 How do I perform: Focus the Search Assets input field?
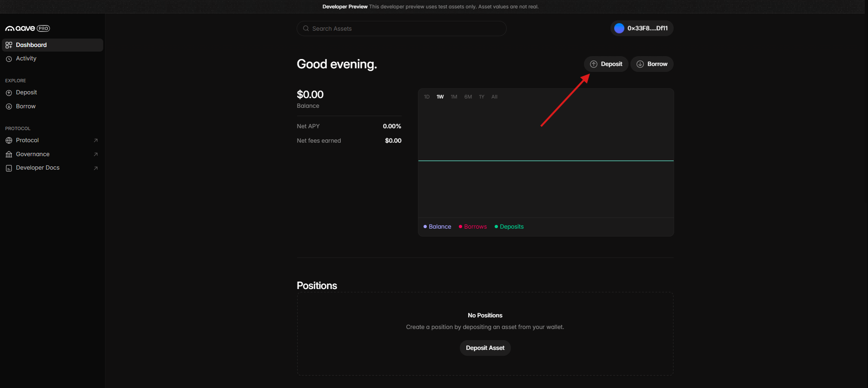pos(404,29)
